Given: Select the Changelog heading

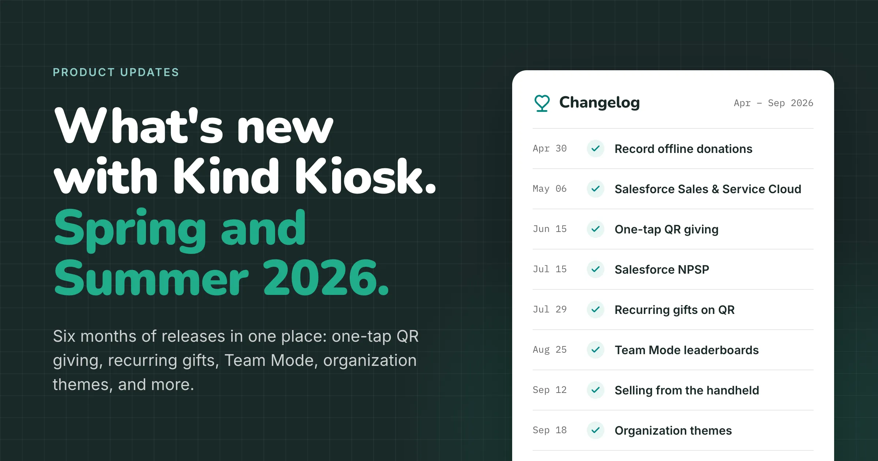Looking at the screenshot, I should pyautogui.click(x=600, y=103).
